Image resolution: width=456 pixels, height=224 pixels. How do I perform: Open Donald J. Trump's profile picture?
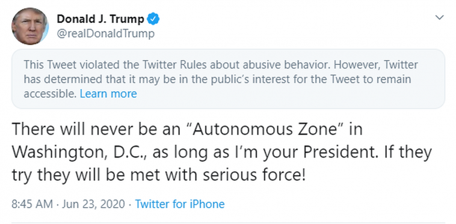click(x=30, y=26)
